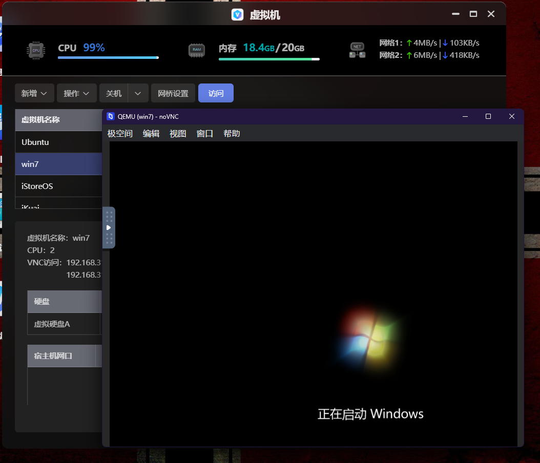Select the win7 virtual machine row

coord(58,164)
